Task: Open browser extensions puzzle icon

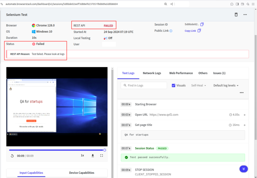Action: [x=232, y=4]
